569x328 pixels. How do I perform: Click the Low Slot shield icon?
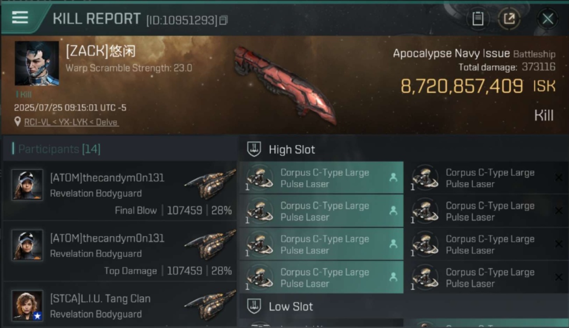point(254,307)
